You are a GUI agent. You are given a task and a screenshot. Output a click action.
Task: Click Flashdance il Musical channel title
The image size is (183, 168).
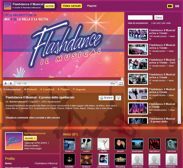point(28,4)
